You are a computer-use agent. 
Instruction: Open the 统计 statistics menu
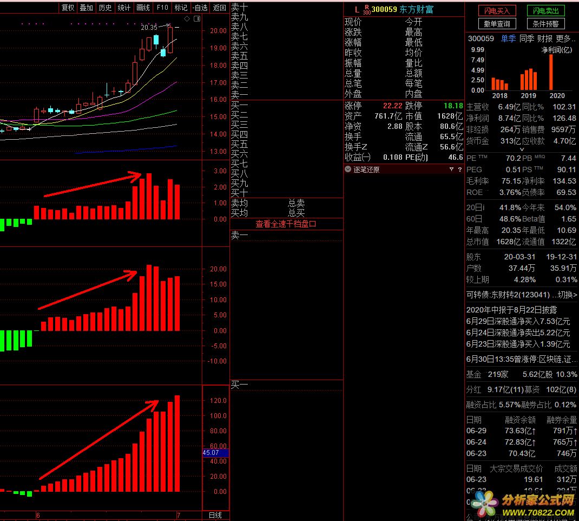[124, 8]
